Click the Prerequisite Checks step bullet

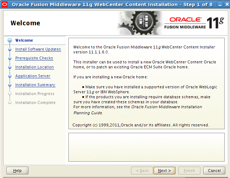pos(10,58)
